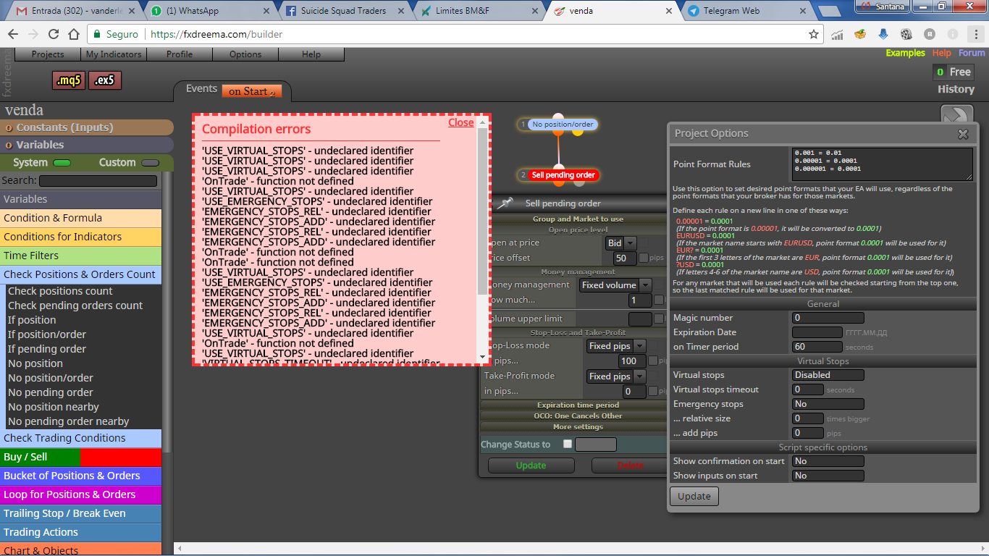Click the pin icon on Sell pending order panel
The image size is (989, 556).
click(505, 203)
